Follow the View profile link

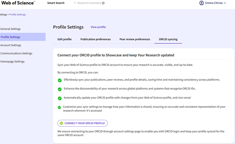tap(98, 27)
